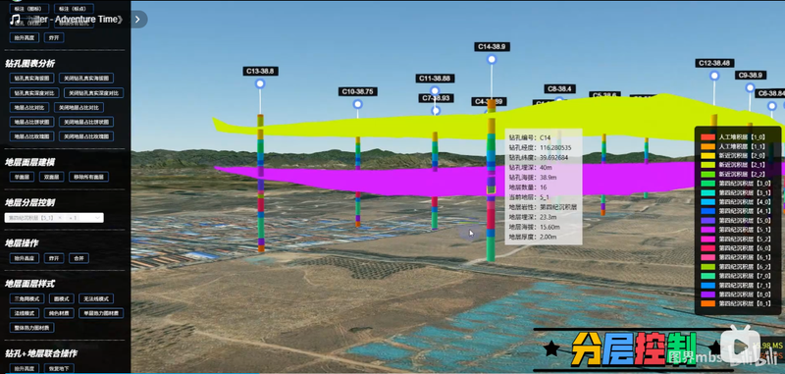
Task: Enable 三角网模式 triangle mesh mode
Action: click(26, 298)
